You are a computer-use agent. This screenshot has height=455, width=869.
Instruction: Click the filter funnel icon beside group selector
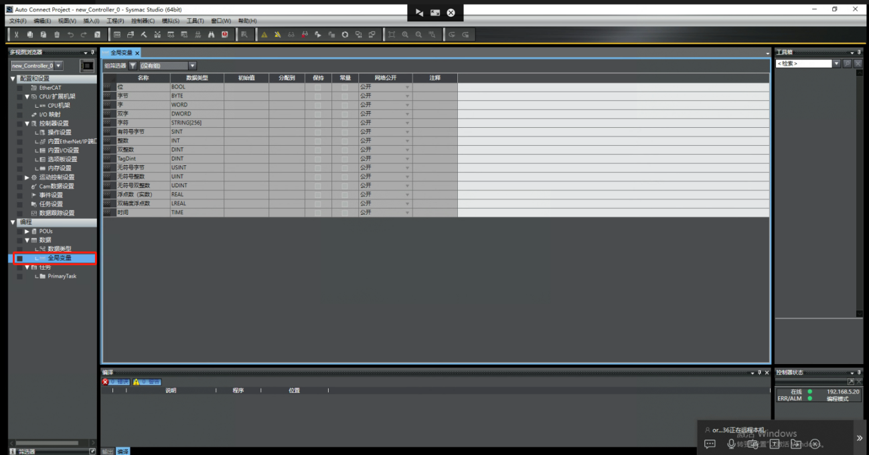click(x=133, y=66)
